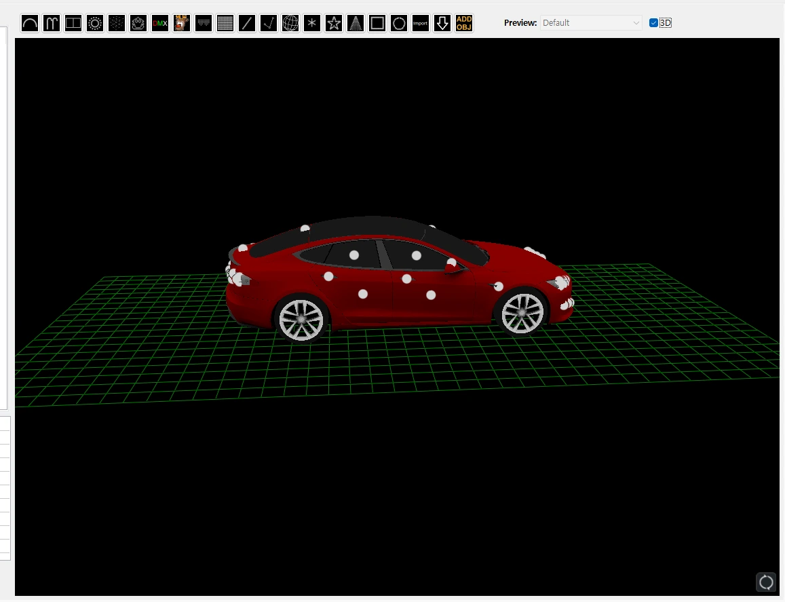Select the Circle model tool
Screen dimensions: 785x602
click(95, 23)
